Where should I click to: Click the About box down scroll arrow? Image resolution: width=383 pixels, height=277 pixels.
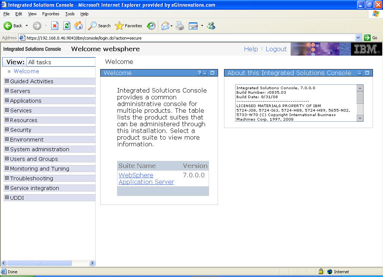pos(360,118)
